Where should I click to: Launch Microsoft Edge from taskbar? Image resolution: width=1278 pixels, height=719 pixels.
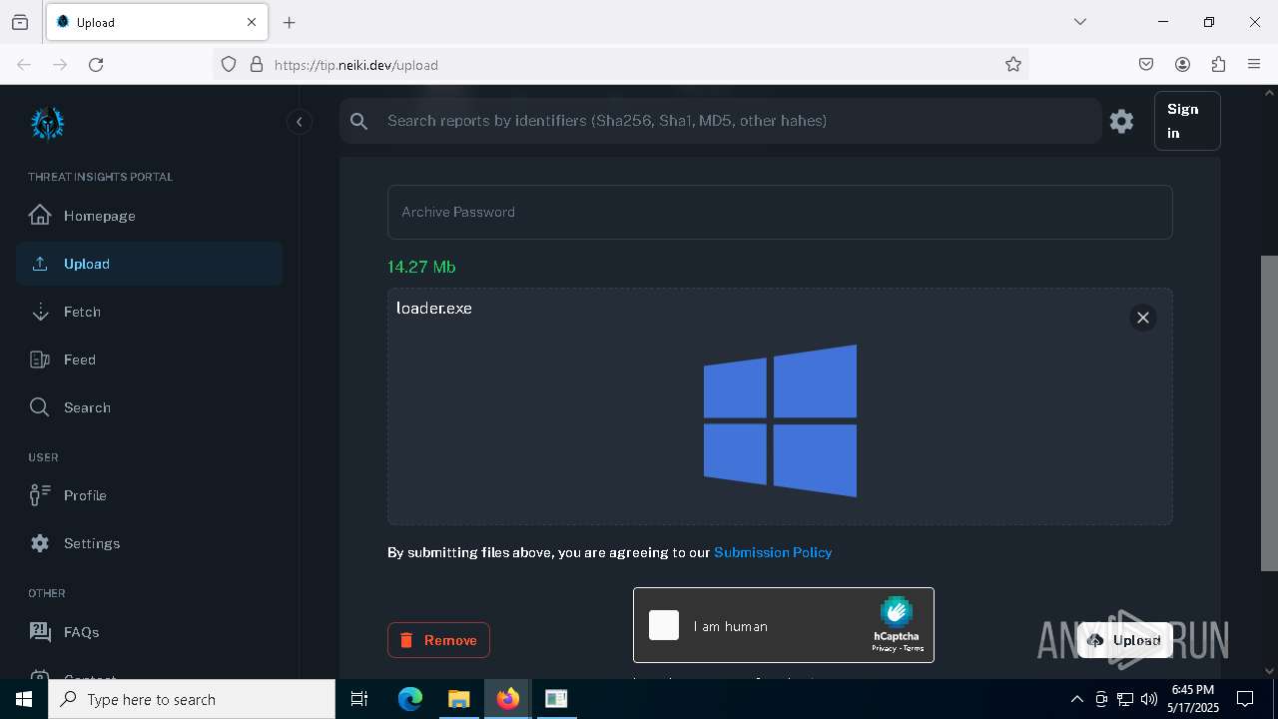(x=410, y=699)
